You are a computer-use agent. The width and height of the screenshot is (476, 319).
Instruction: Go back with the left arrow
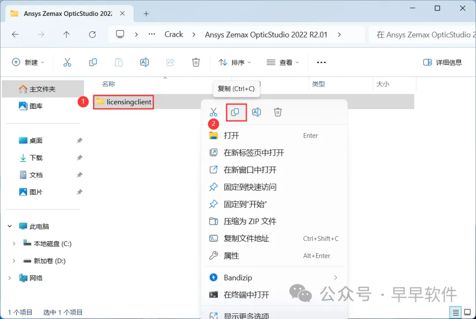15,34
